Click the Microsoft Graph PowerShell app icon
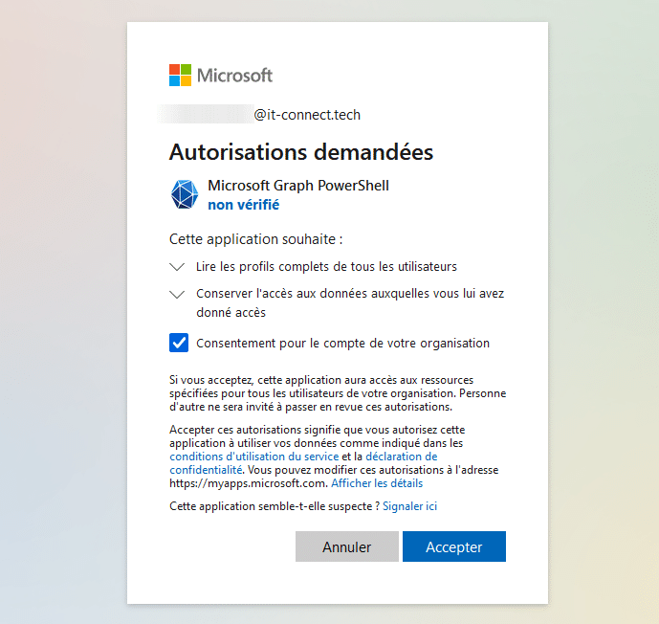 click(184, 194)
